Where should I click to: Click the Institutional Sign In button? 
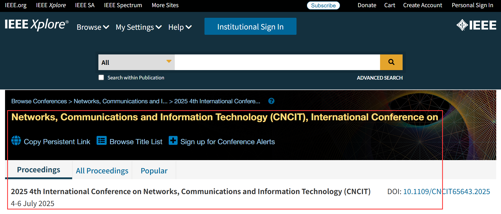tap(250, 27)
